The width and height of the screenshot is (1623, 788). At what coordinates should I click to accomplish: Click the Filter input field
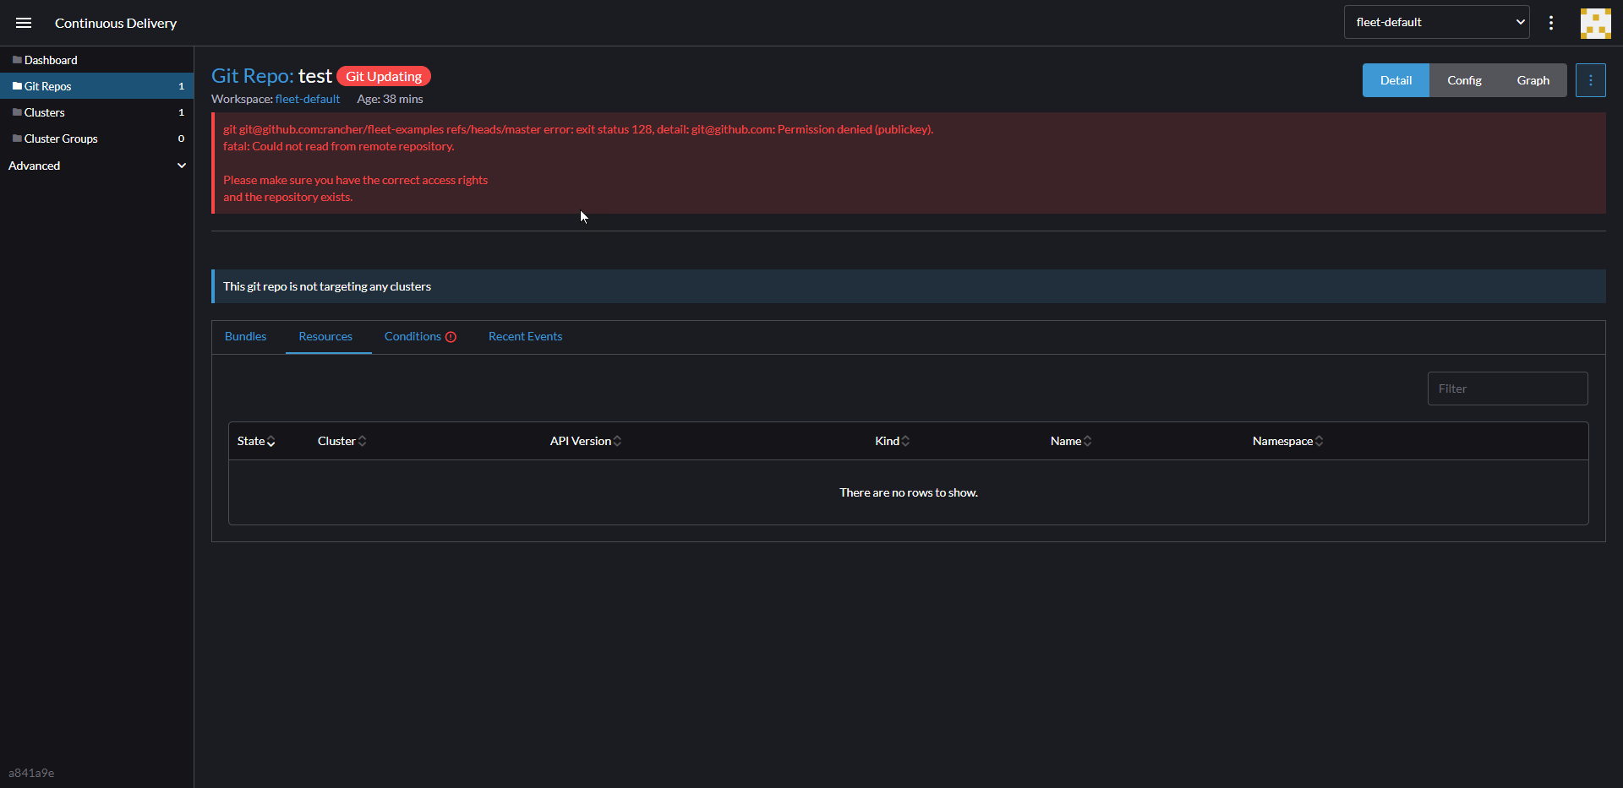(1507, 389)
